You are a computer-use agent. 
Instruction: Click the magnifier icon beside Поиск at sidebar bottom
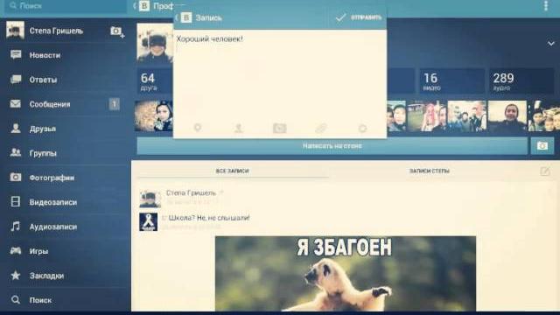point(16,299)
